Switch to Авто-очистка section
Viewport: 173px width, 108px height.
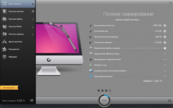pos(18,4)
